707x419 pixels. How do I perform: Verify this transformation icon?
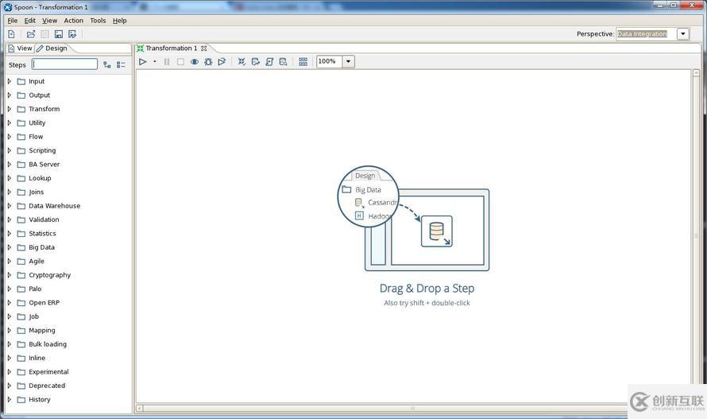click(x=241, y=61)
